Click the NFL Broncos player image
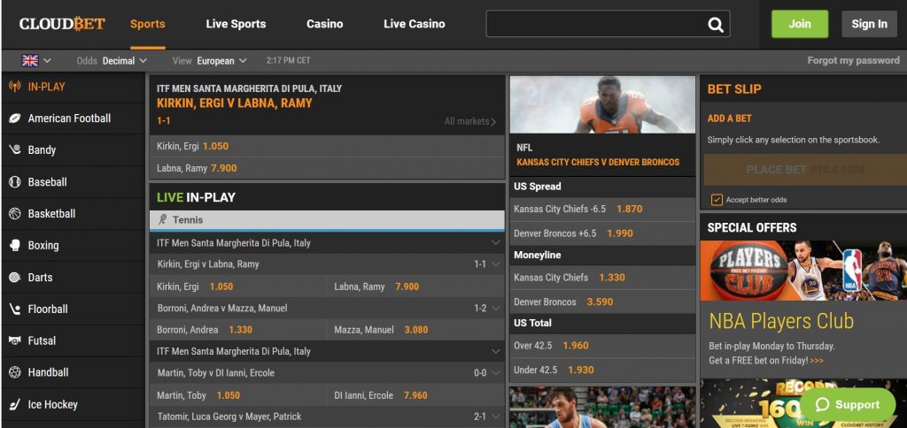 point(602,104)
